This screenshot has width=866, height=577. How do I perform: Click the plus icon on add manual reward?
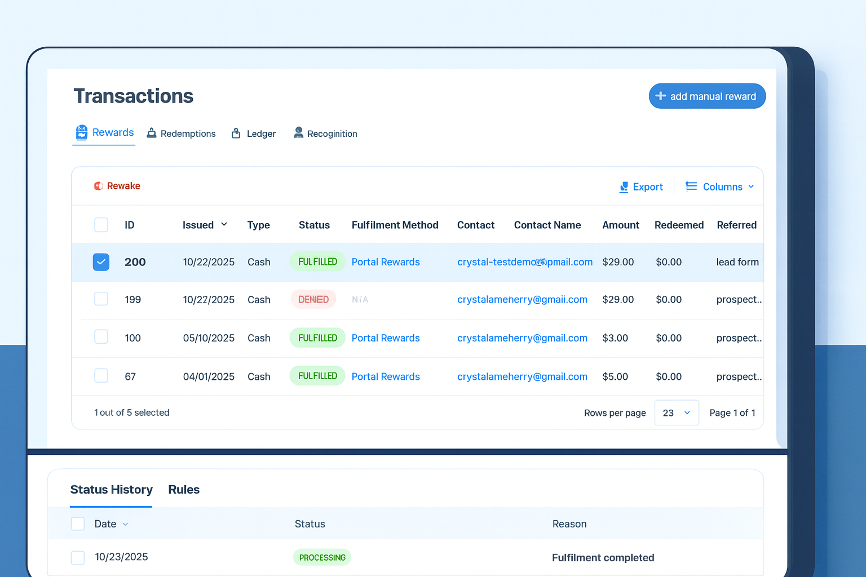[x=661, y=96]
